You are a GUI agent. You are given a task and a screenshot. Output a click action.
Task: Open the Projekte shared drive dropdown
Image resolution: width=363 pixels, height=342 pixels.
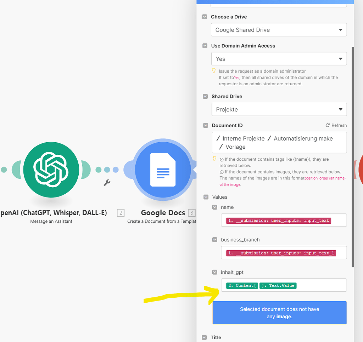coord(279,109)
